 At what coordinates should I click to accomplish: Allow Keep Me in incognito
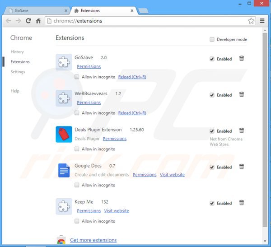coord(77,221)
